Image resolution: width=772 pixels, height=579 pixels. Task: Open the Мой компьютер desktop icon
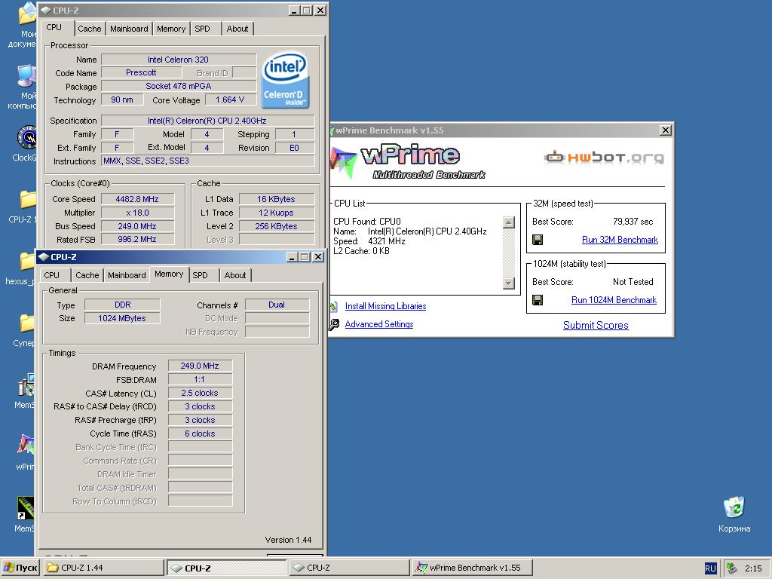click(27, 76)
